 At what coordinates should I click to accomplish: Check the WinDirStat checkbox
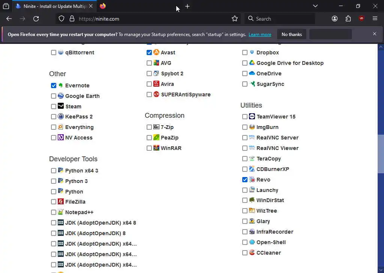244,200
